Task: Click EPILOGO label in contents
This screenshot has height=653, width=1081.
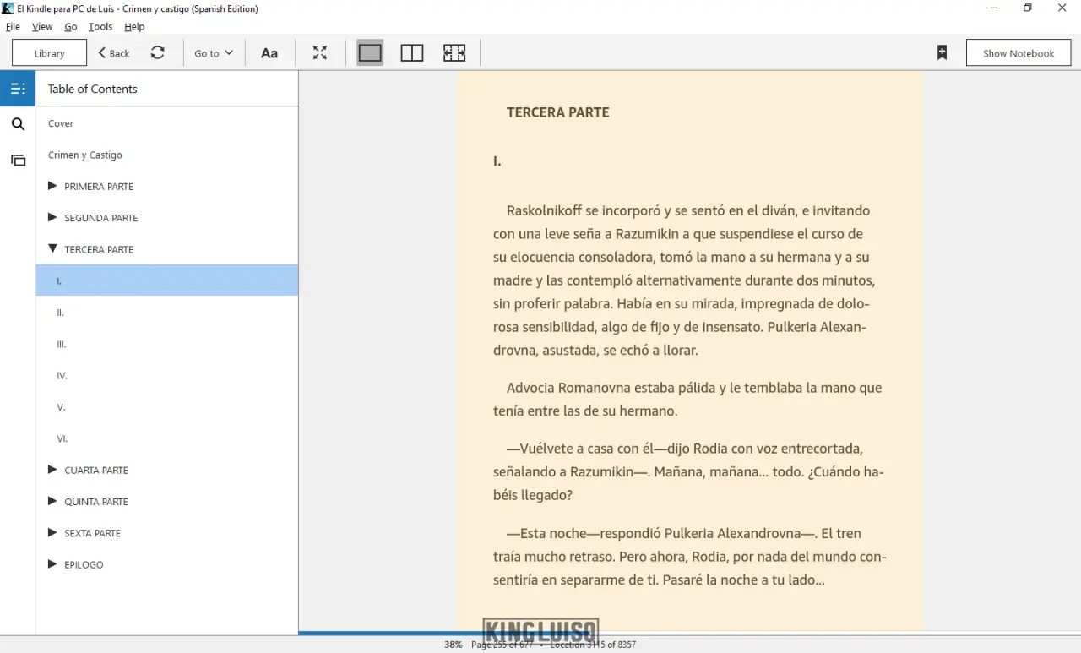Action: coord(84,565)
